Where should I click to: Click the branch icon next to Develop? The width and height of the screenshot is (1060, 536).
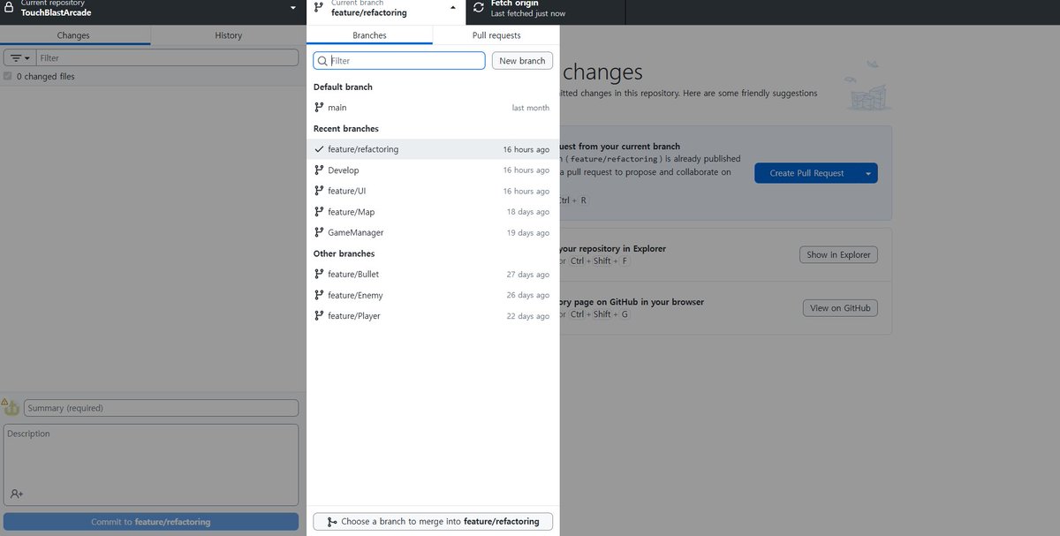(x=319, y=170)
